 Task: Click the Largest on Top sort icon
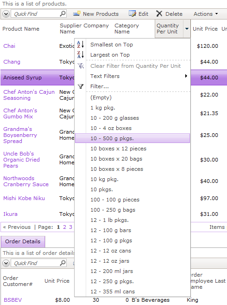[81, 55]
